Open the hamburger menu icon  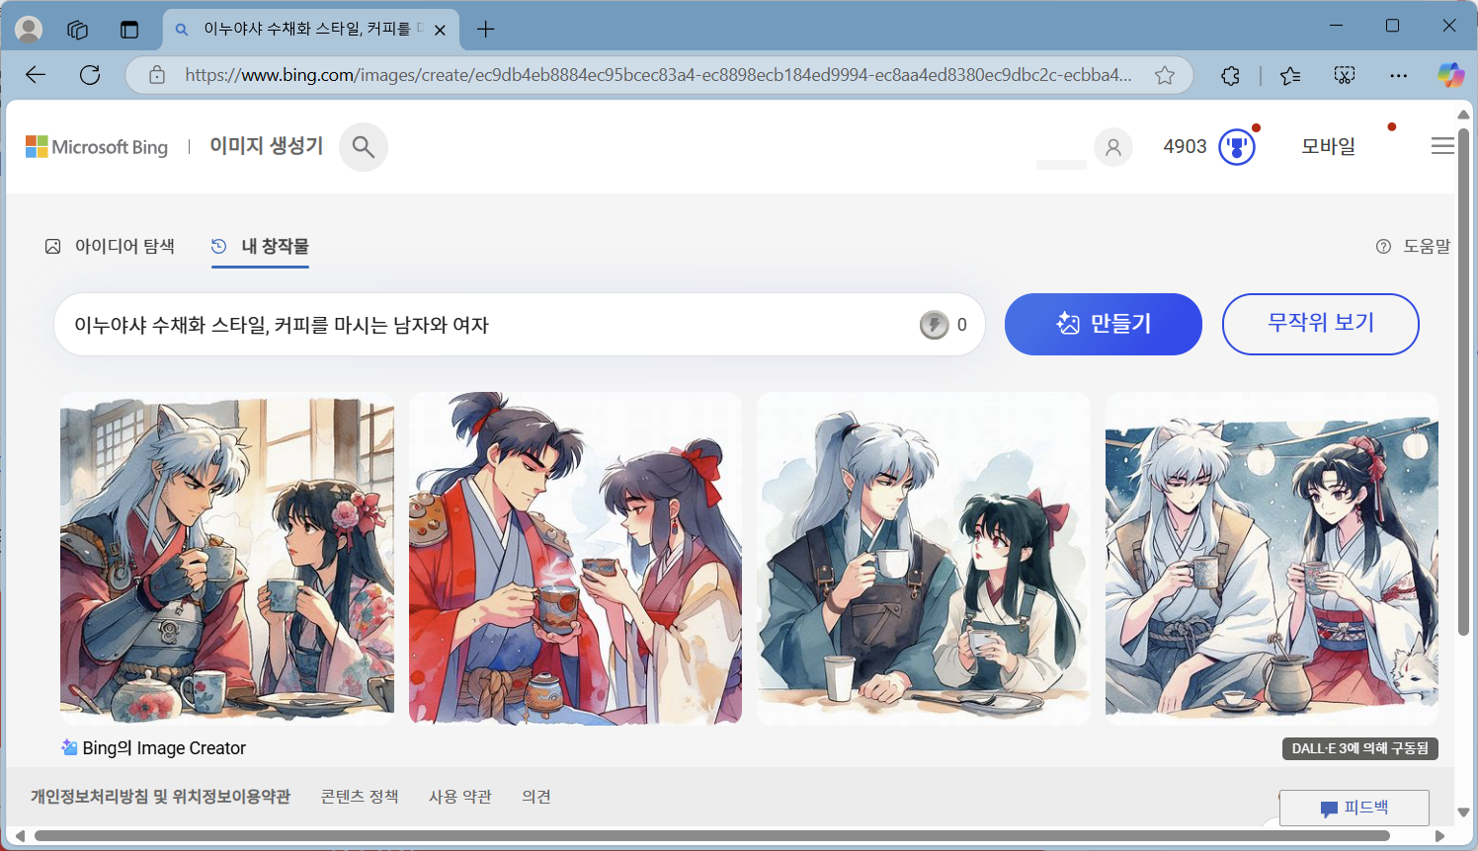click(1442, 146)
